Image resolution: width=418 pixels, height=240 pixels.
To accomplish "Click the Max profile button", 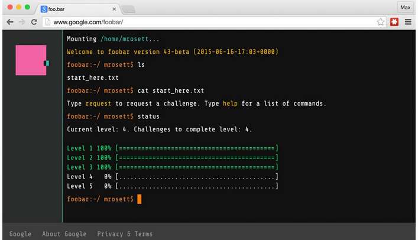I will pyautogui.click(x=405, y=7).
